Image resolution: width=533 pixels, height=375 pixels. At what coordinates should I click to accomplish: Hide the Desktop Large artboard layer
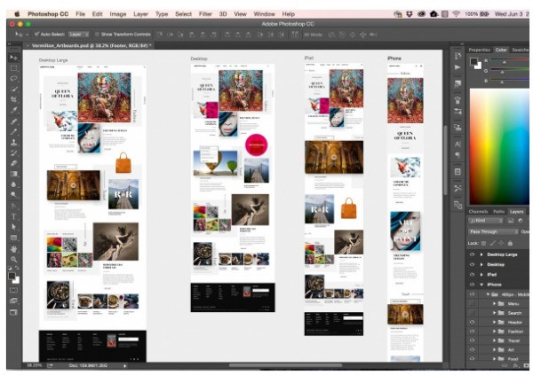472,254
